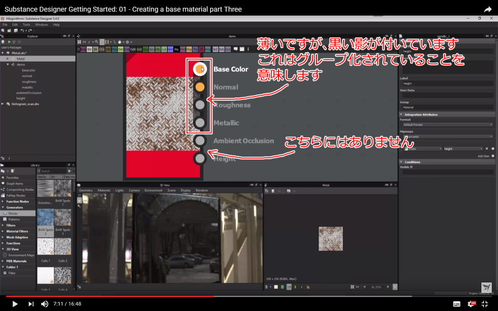Screen dimensions: 498x311
Task: Expand Filters category in Library
Action: [x=3, y=225]
